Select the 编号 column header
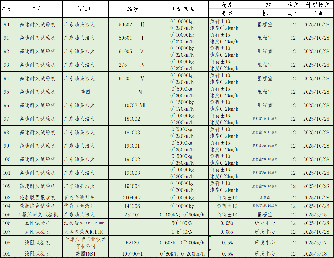Viewport: 334px width, 258px height. (132, 9)
